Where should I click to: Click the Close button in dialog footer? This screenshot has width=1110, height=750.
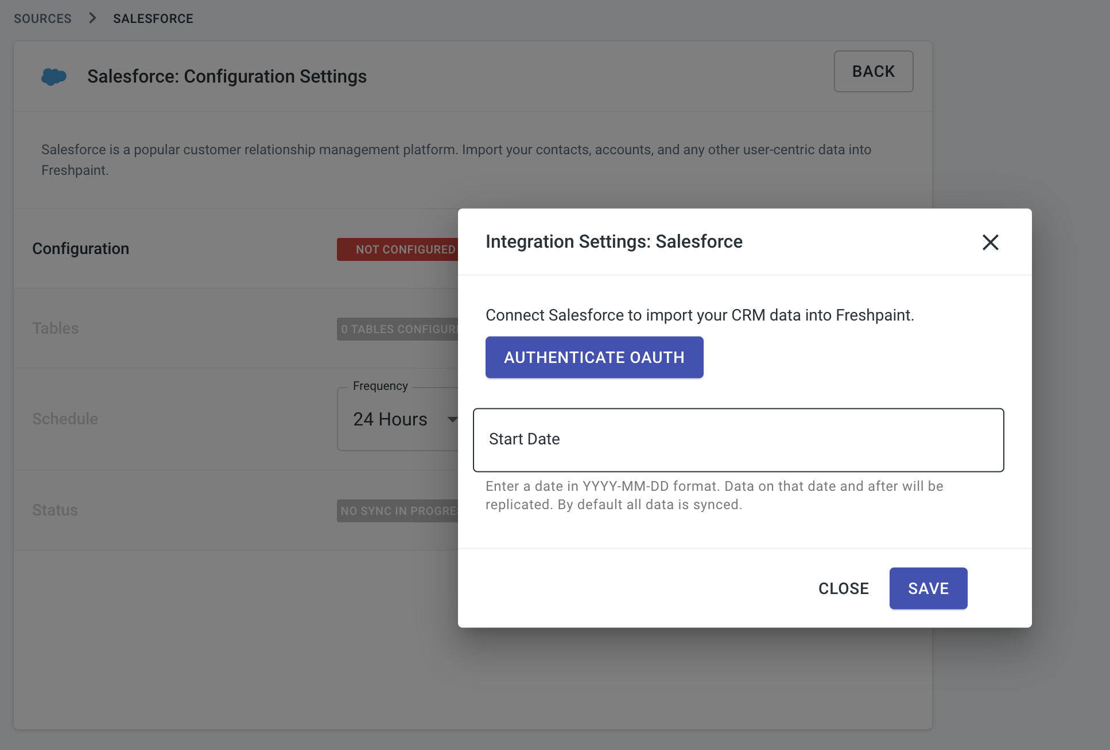(x=843, y=588)
